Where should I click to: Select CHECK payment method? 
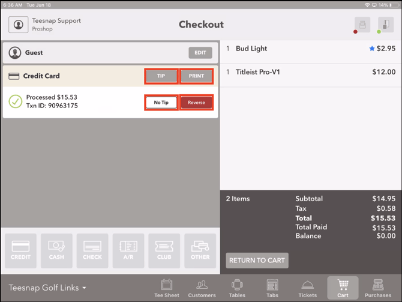(92, 251)
